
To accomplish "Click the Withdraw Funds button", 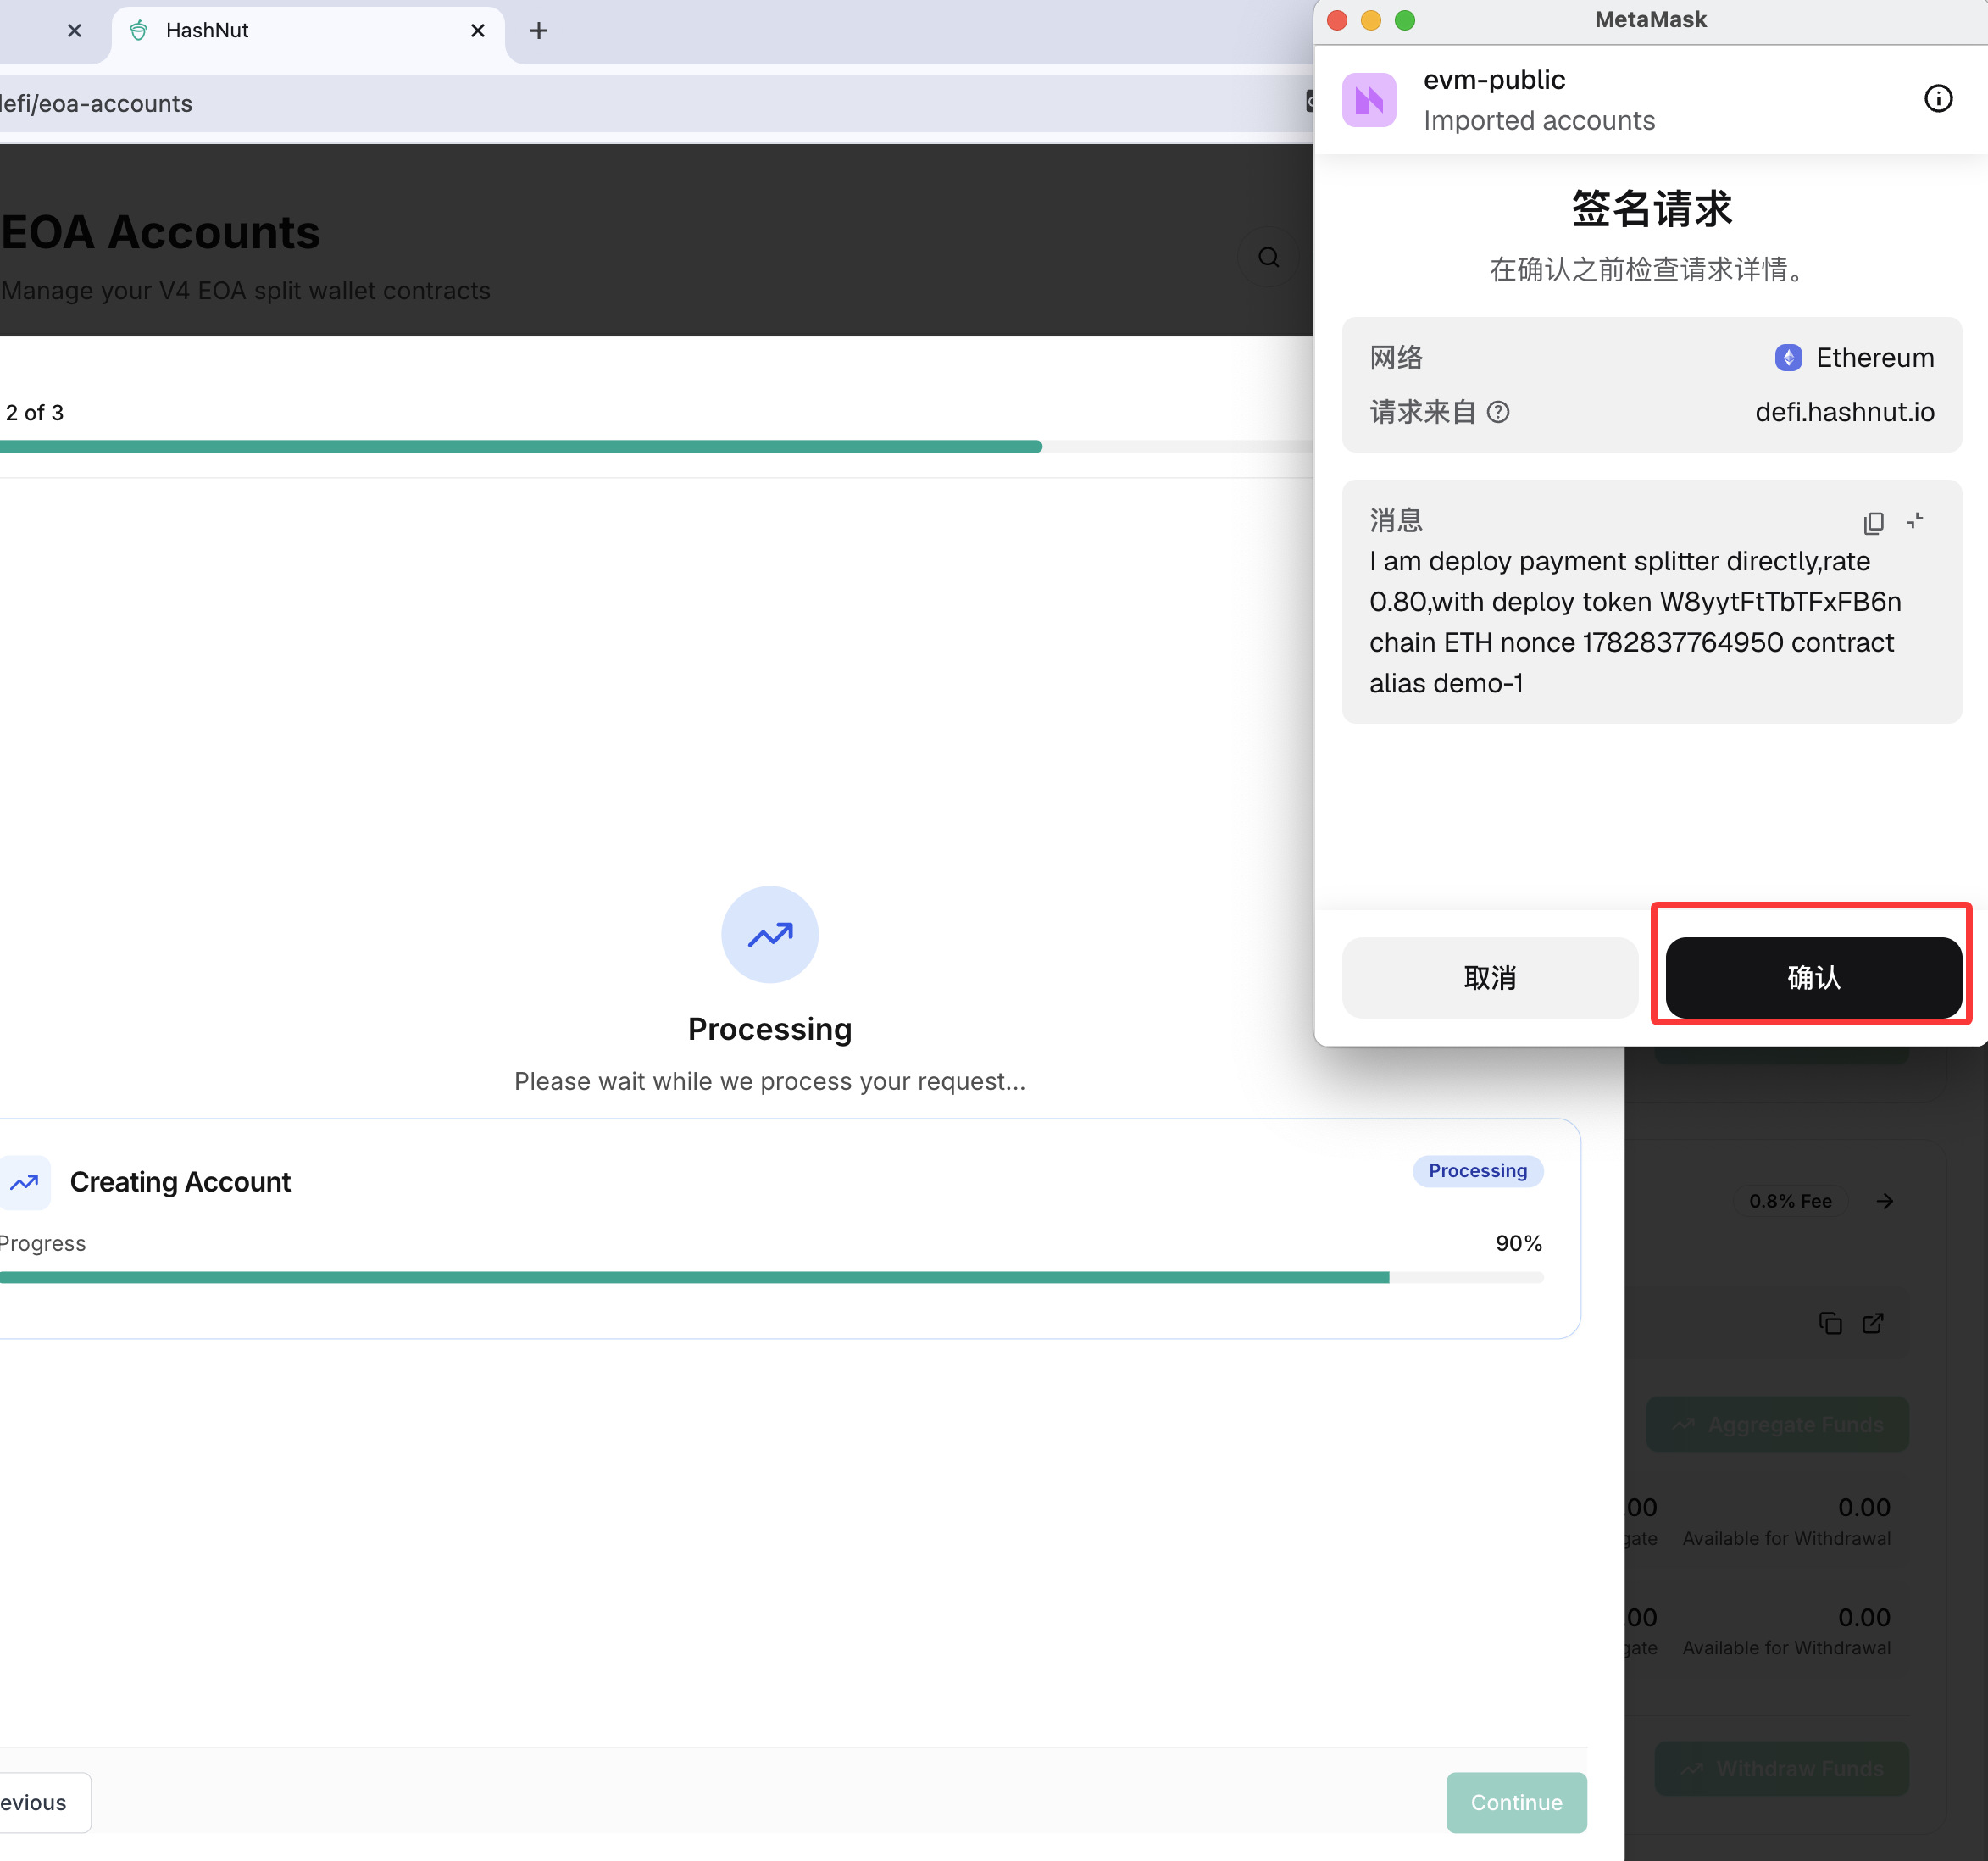I will pos(1781,1768).
